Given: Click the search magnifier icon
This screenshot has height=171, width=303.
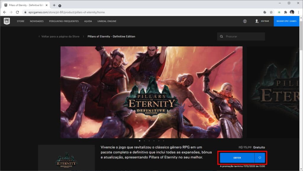Looking at the screenshot, I should tap(221, 36).
